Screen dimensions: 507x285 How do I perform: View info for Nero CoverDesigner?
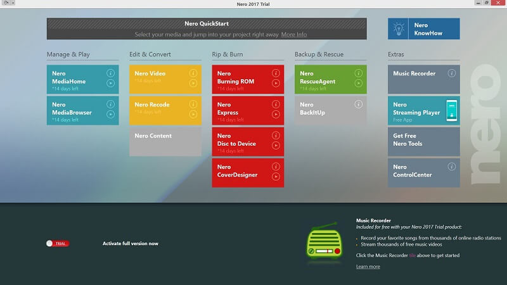(x=276, y=167)
